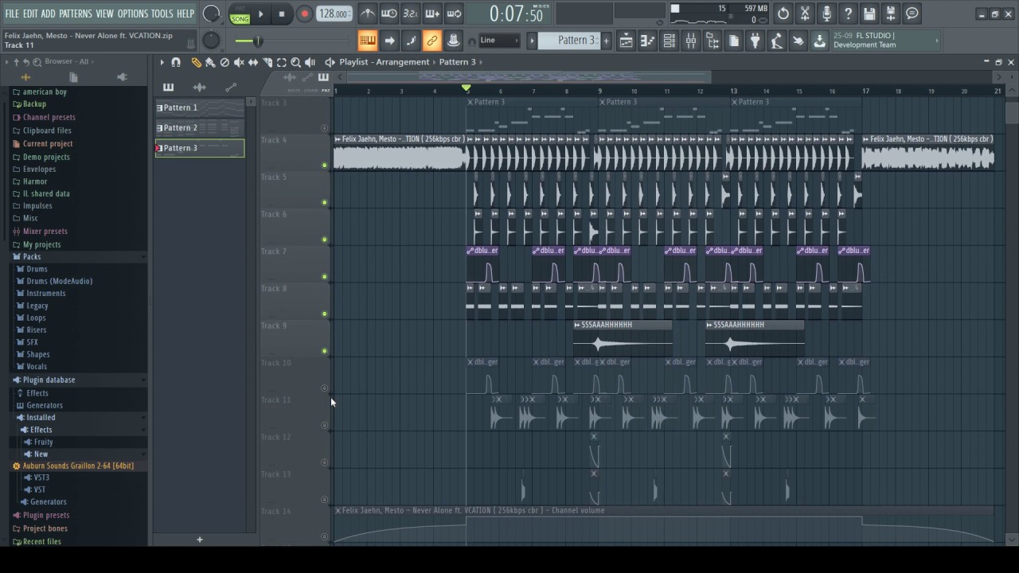Viewport: 1019px width, 573px height.
Task: Open the Drums (ModeAudio) folder
Action: coord(59,281)
